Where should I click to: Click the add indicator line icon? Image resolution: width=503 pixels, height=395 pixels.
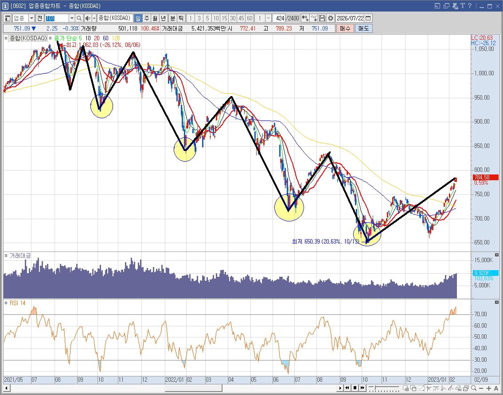[x=314, y=18]
